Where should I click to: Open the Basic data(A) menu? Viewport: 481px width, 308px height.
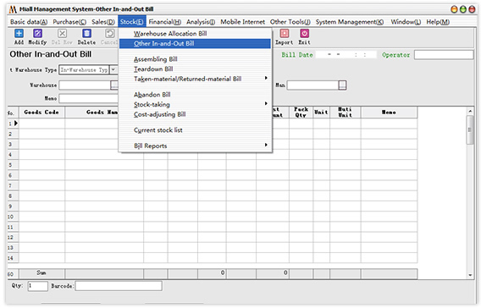click(x=29, y=22)
